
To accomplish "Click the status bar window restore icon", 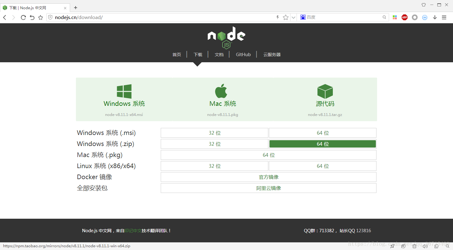I will click(x=436, y=246).
